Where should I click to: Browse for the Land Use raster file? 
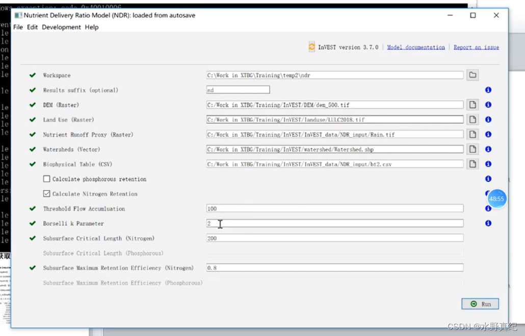pos(472,119)
